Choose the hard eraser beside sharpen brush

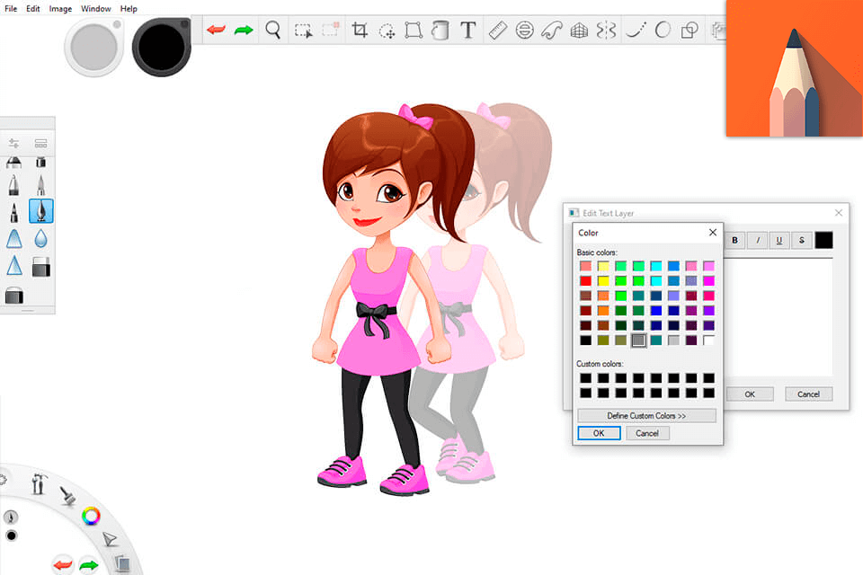click(x=40, y=267)
